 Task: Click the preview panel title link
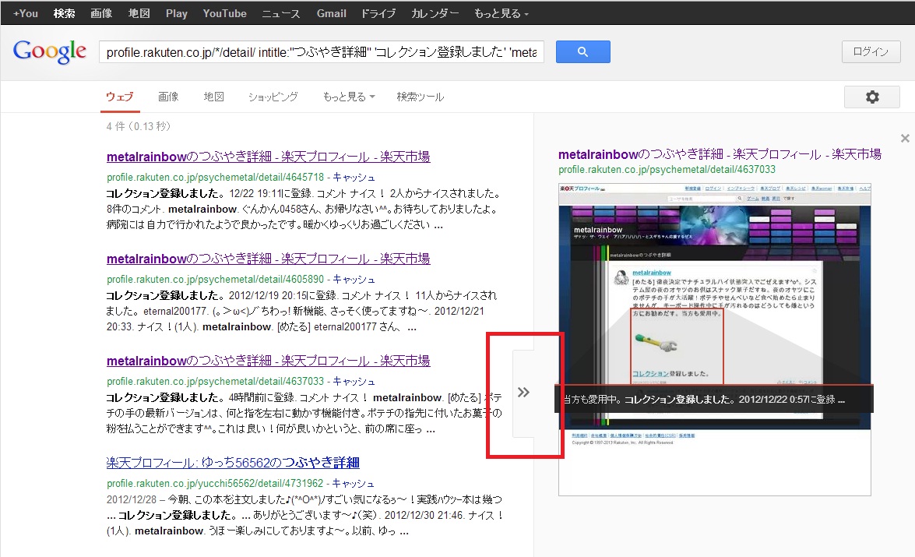(x=720, y=154)
